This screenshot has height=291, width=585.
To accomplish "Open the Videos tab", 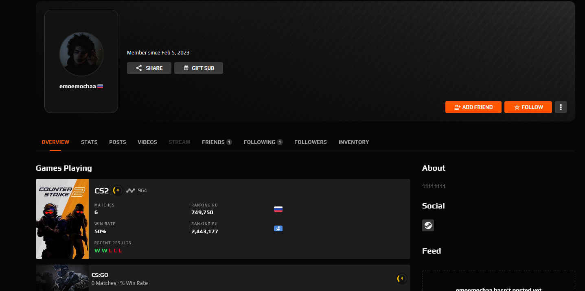I will 147,142.
